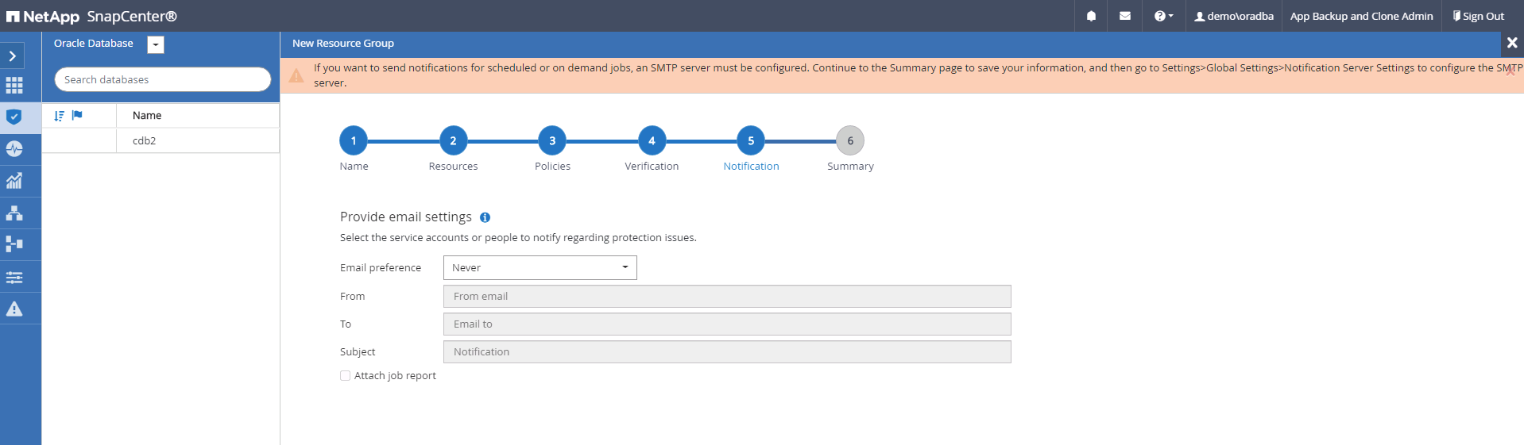The image size is (1524, 445).
Task: Click the email settings info icon
Action: pos(485,217)
